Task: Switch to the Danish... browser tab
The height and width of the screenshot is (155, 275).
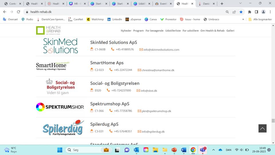Action: (x=207, y=4)
